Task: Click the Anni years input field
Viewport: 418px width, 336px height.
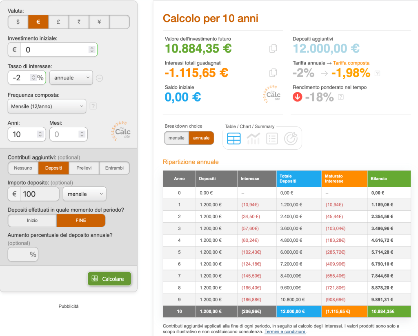Action: coord(23,134)
